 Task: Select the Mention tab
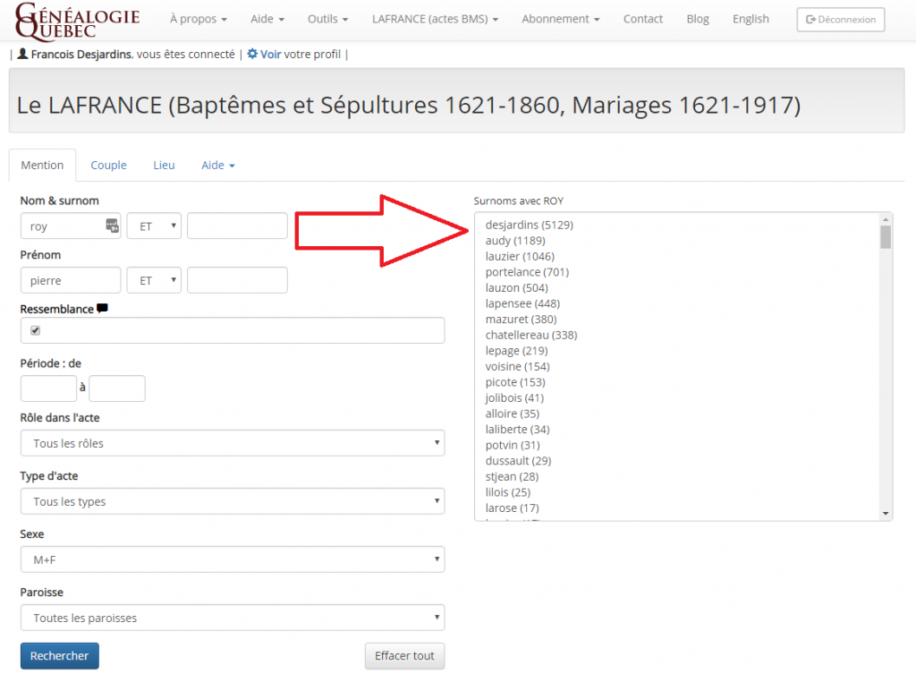click(x=42, y=166)
